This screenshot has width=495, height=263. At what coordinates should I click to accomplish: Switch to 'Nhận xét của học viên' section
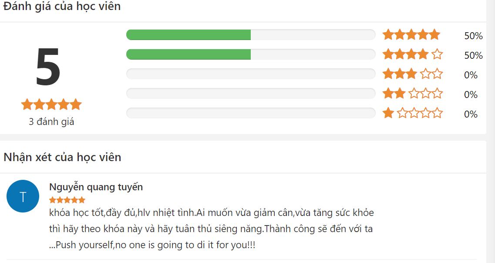pos(61,157)
